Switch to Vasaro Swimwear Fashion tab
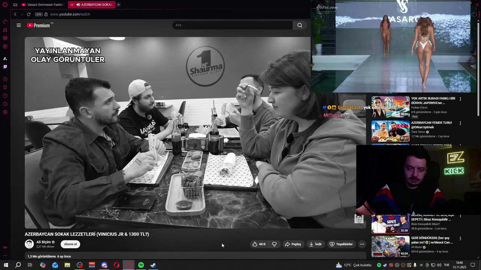The height and width of the screenshot is (270, 481). tap(42, 5)
